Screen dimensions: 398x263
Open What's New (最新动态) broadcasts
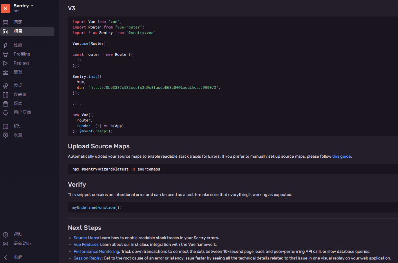[x=22, y=243]
